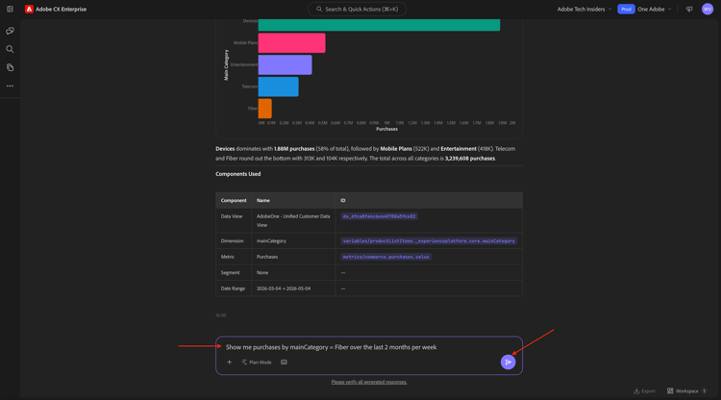Click the '1.88M purchases' bold text
The image size is (721, 400).
(294, 148)
